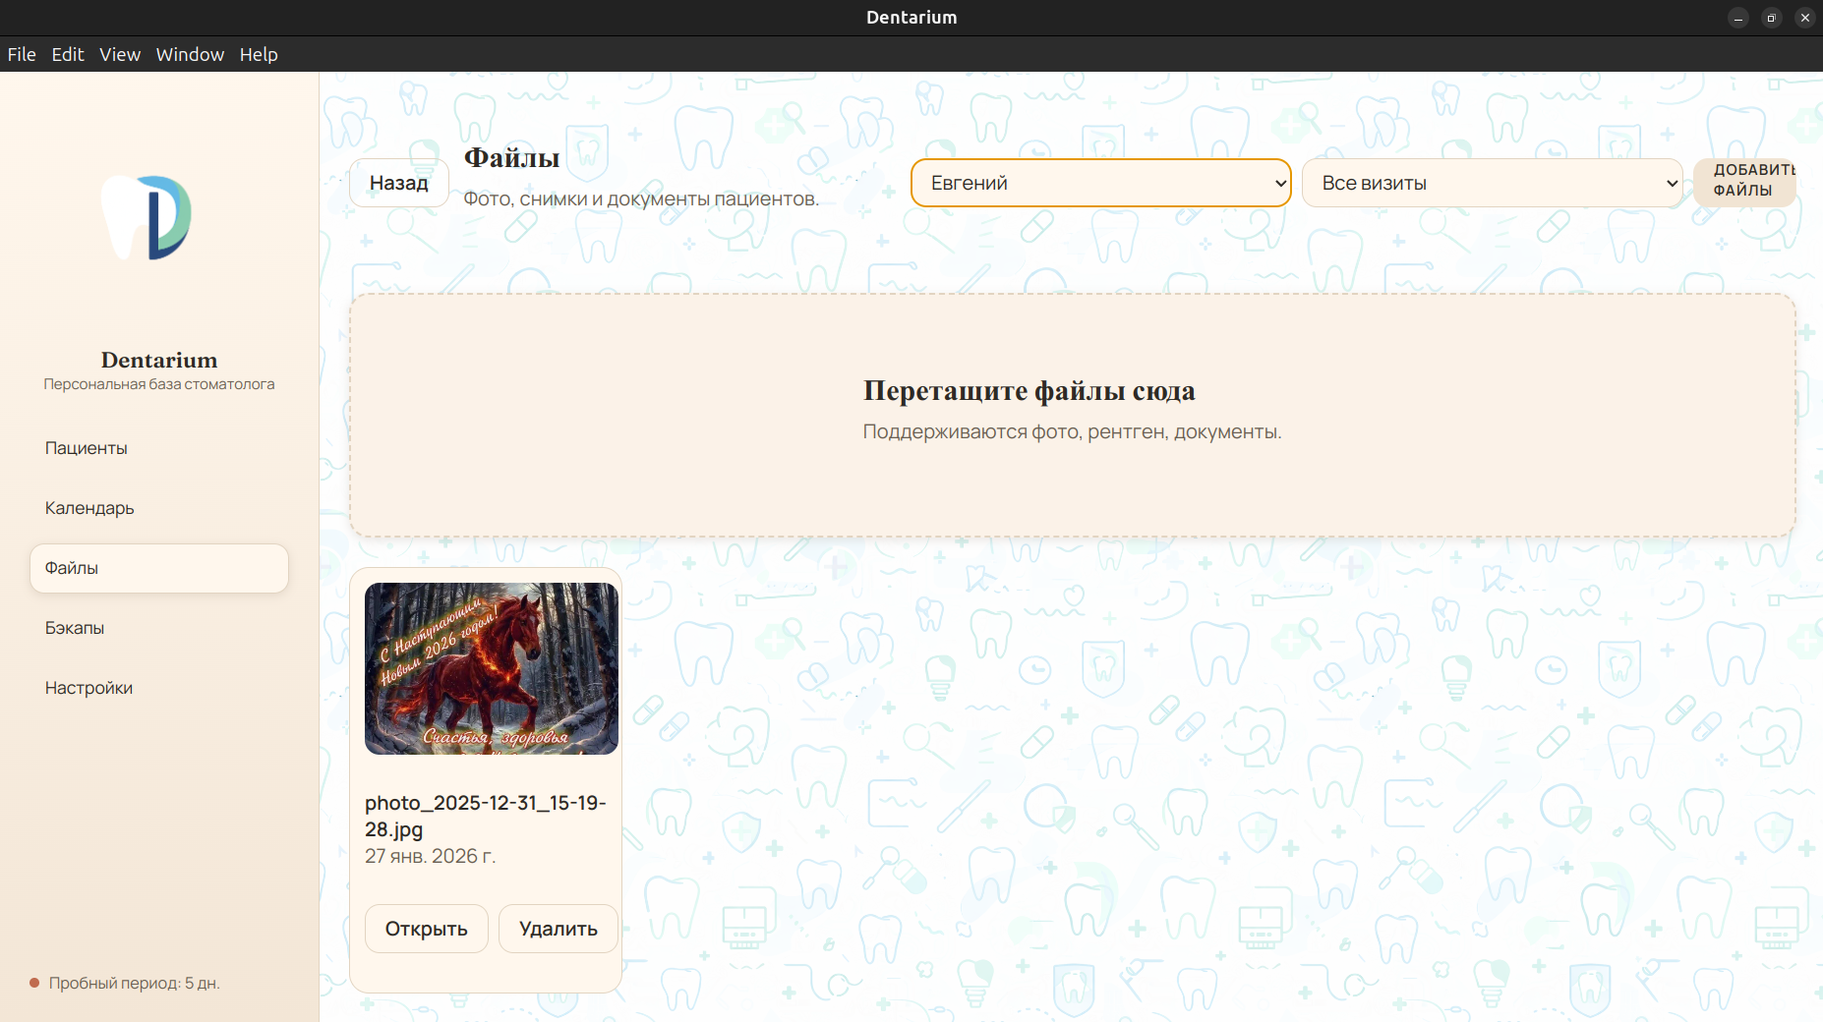This screenshot has height=1022, width=1823.
Task: Click the maximize window control
Action: click(1771, 17)
